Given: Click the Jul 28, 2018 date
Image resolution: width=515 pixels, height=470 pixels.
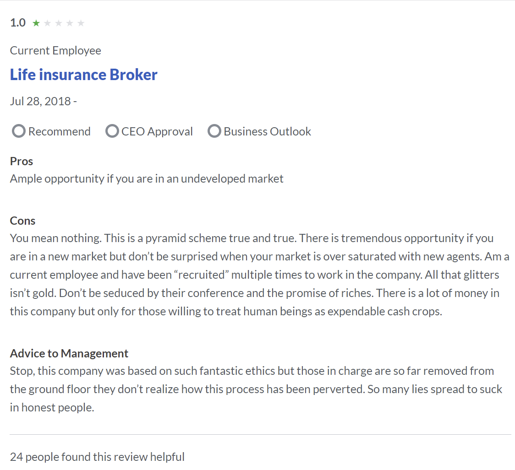Looking at the screenshot, I should (40, 101).
